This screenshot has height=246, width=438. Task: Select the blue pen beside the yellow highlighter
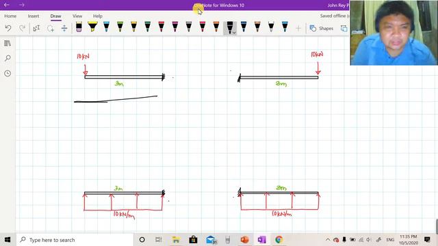pyautogui.click(x=106, y=27)
